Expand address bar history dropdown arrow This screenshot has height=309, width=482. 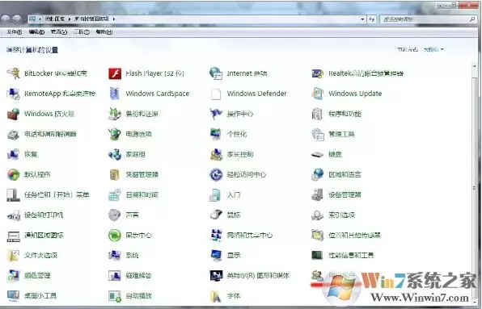tap(363, 19)
